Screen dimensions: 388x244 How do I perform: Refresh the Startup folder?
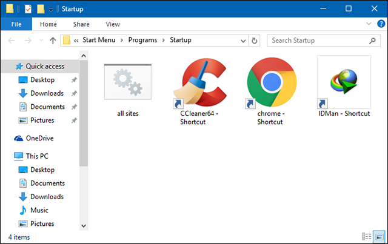coord(255,41)
